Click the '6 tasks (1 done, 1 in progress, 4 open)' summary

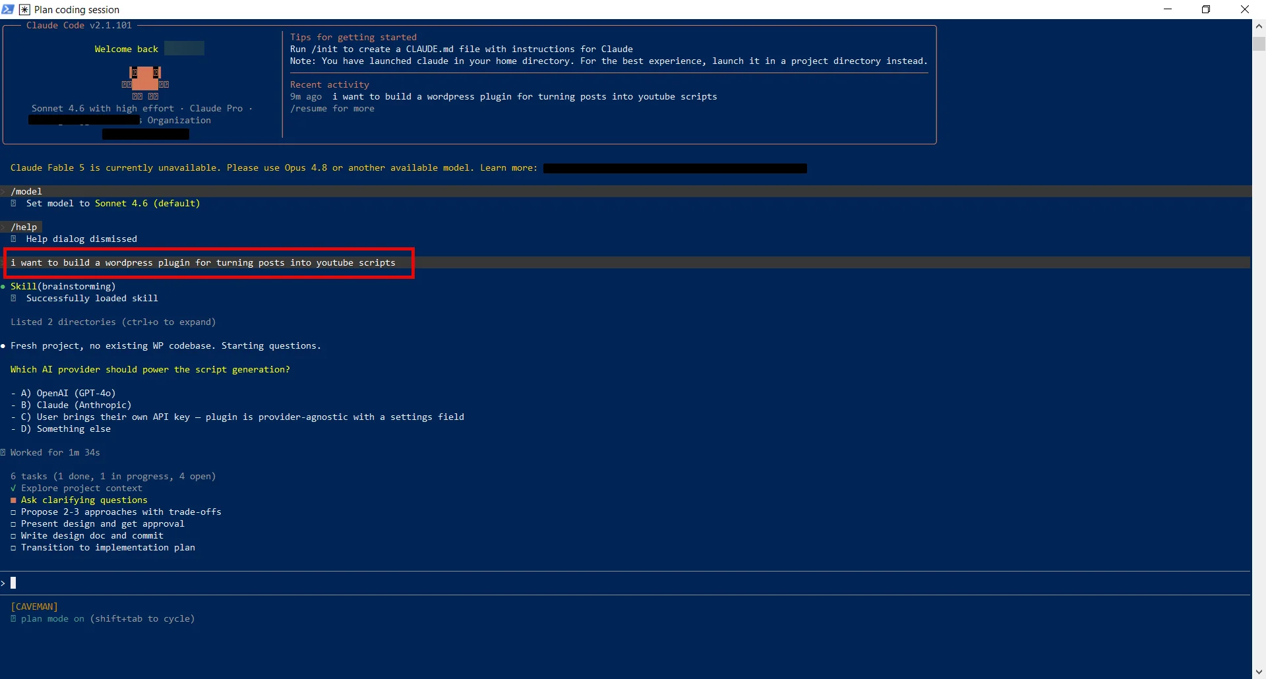click(113, 477)
